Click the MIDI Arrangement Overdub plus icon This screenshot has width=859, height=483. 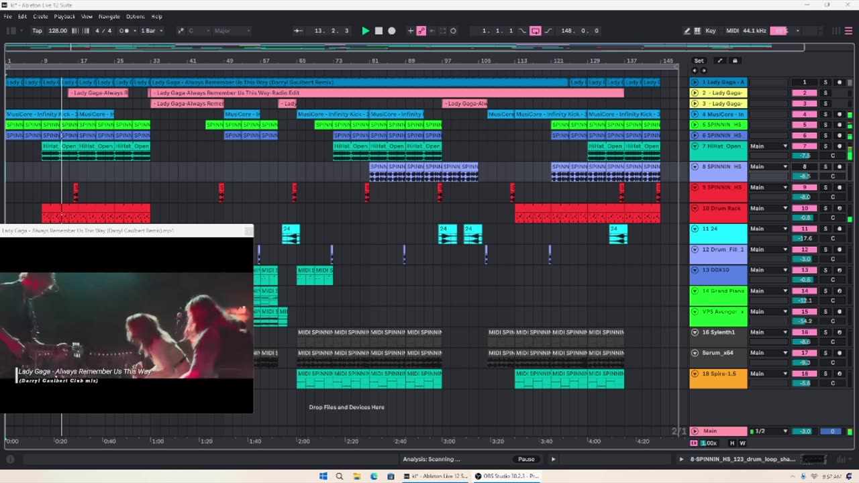pos(411,31)
